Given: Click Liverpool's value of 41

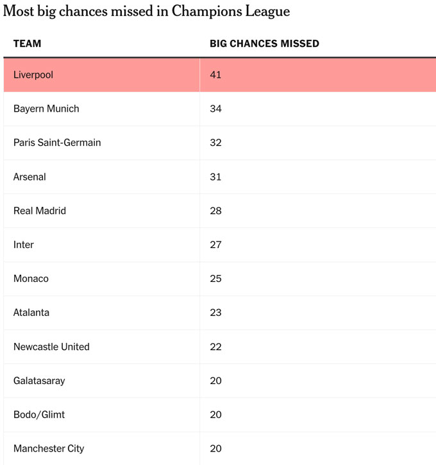Looking at the screenshot, I should coord(215,75).
